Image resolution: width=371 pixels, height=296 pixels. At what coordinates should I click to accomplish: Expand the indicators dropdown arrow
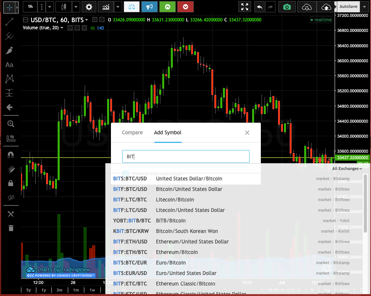118,7
